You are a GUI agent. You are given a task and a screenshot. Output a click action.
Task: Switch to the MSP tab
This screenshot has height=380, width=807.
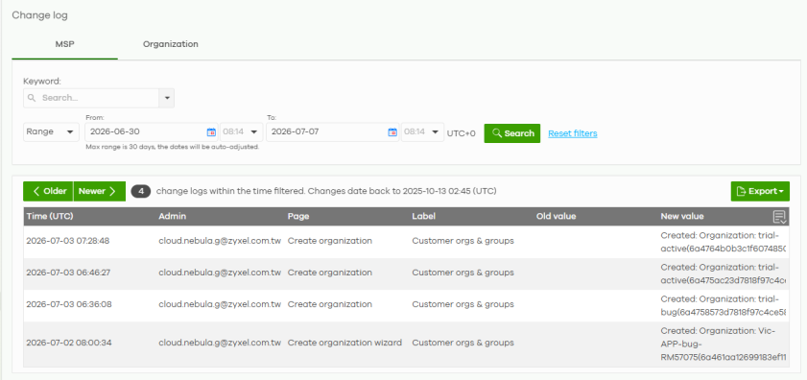point(65,44)
